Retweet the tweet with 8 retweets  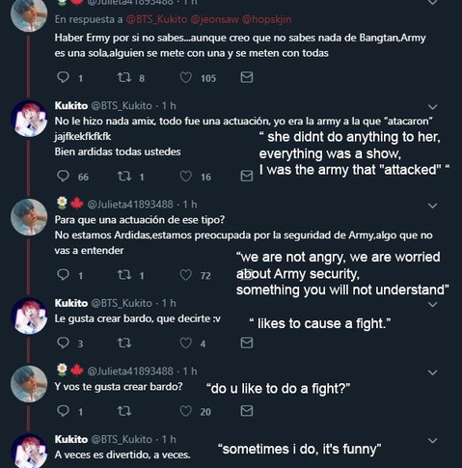124,77
